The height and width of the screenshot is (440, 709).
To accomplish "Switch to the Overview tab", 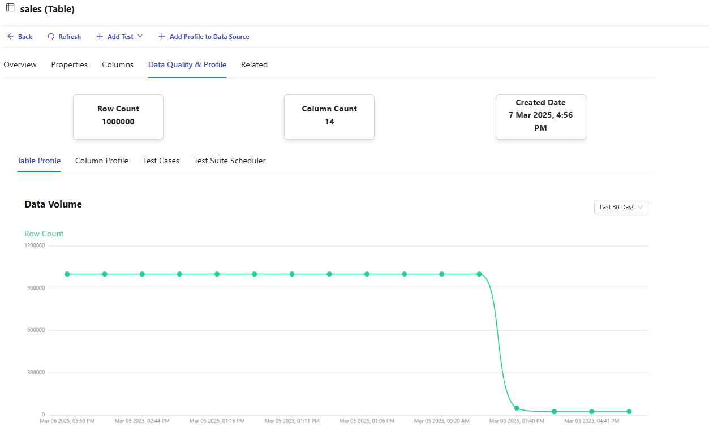I will coord(20,64).
